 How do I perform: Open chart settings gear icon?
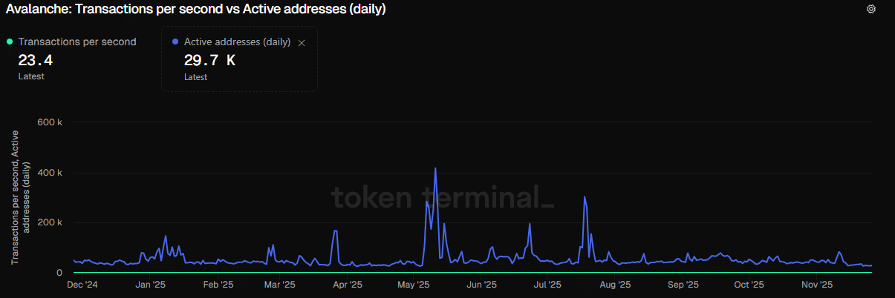click(x=871, y=9)
